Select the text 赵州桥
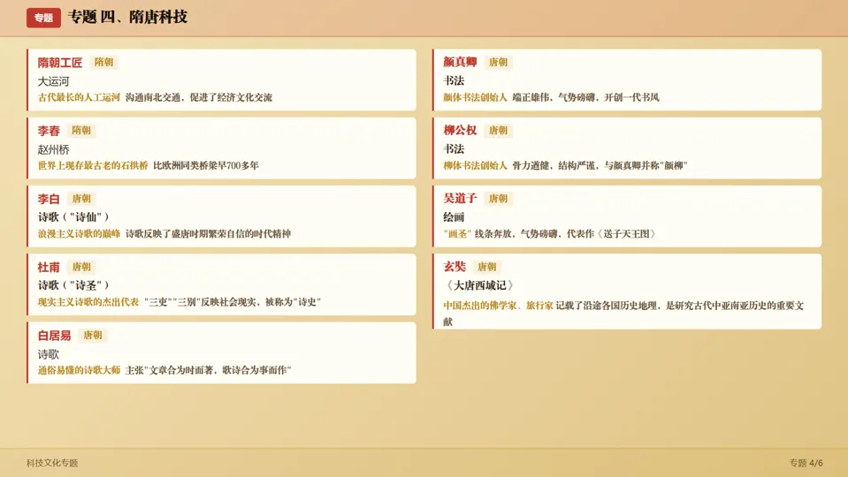This screenshot has width=848, height=477. pyautogui.click(x=54, y=149)
